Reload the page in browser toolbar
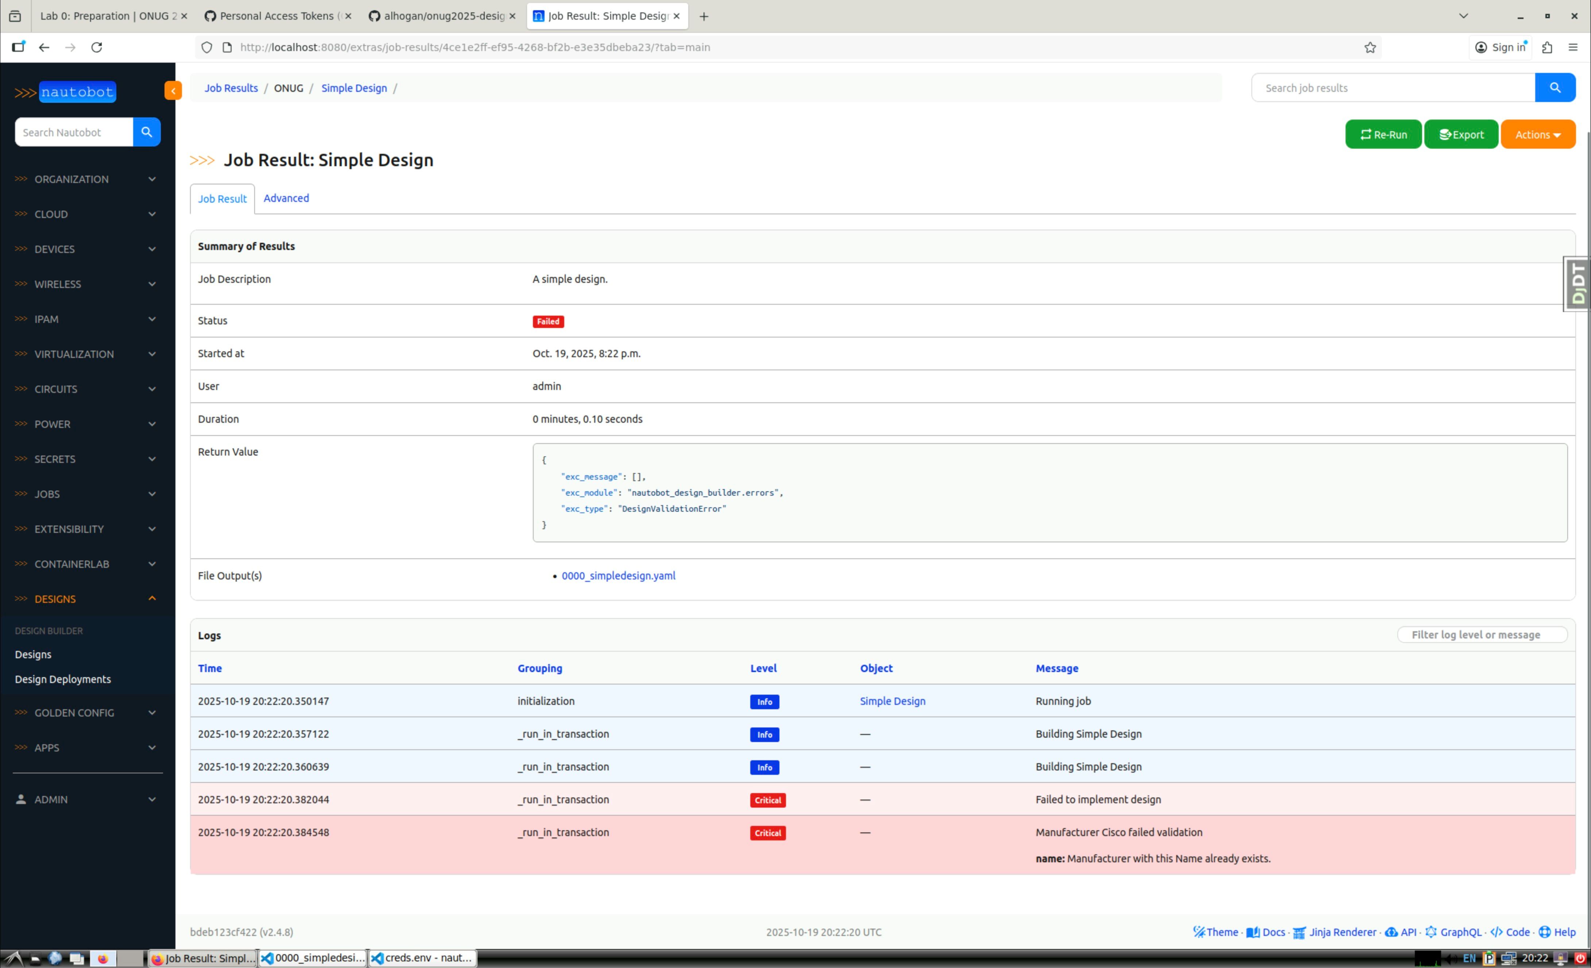Screen dimensions: 1591x968 tap(97, 47)
